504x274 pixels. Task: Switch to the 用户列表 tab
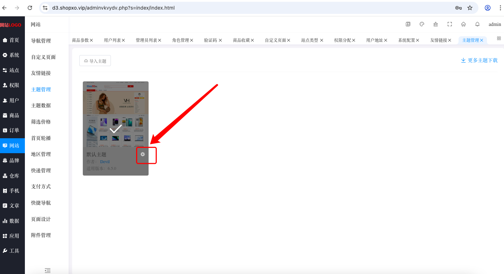point(112,41)
